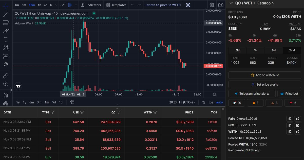304x160 pixels.
Task: Select the 5M stats tab
Action: click(237, 50)
